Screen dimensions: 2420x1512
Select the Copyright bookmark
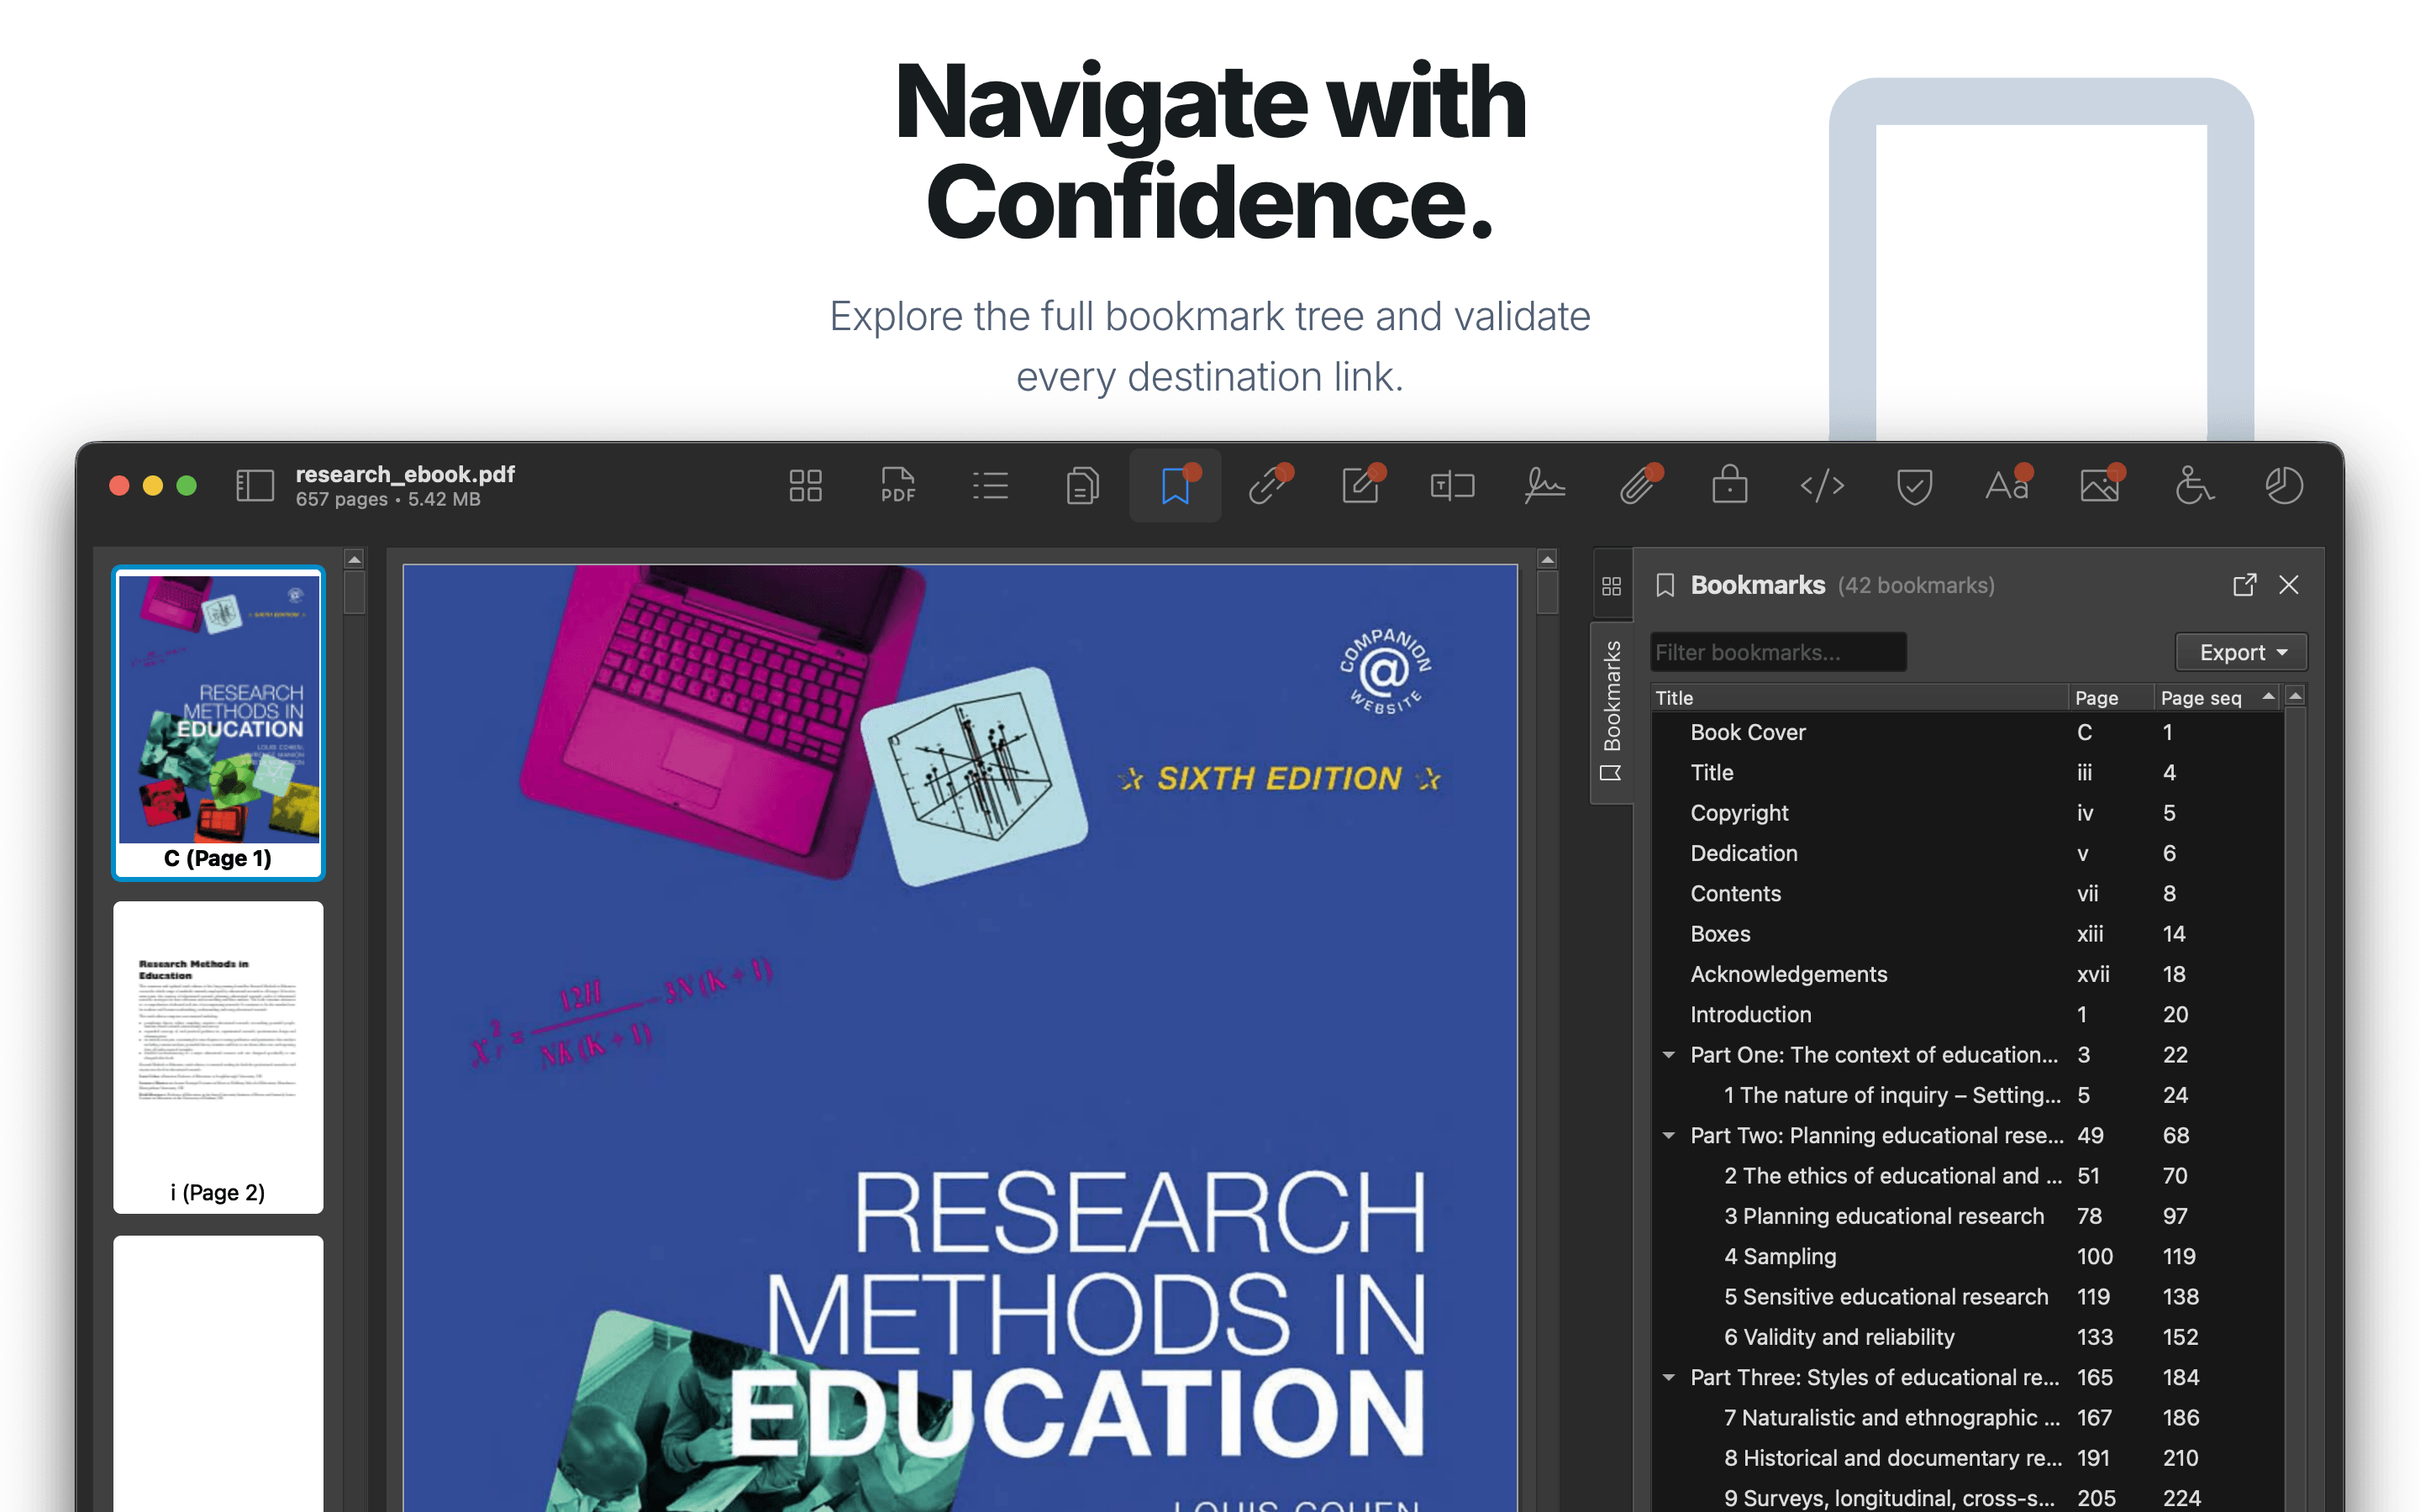pyautogui.click(x=1966, y=813)
